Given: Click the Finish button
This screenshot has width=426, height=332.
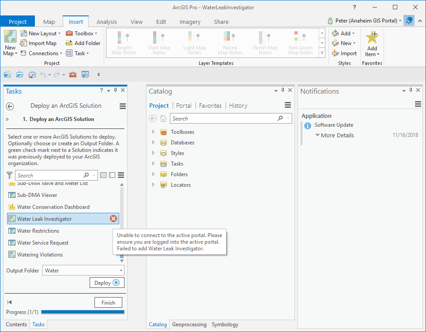Looking at the screenshot, I should 108,302.
